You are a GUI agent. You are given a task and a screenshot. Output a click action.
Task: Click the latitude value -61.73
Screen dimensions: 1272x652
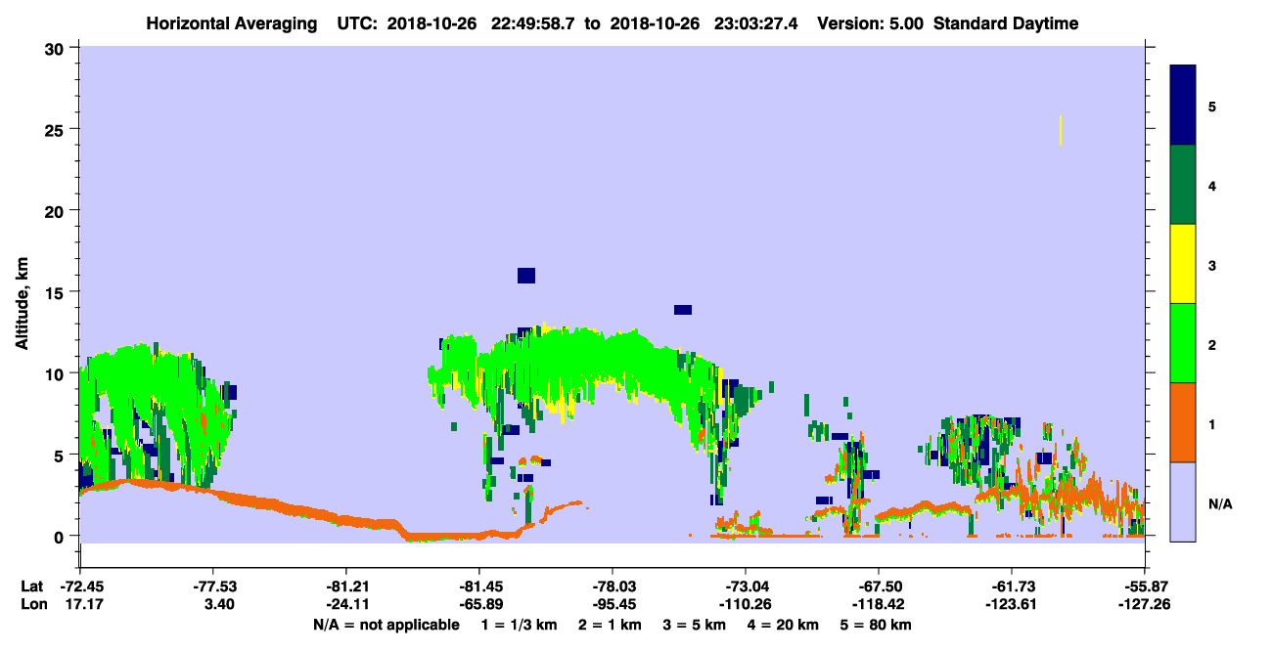pos(1012,587)
